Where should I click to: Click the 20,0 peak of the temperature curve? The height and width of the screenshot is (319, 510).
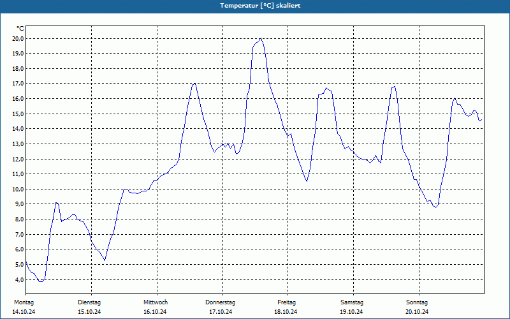click(261, 38)
